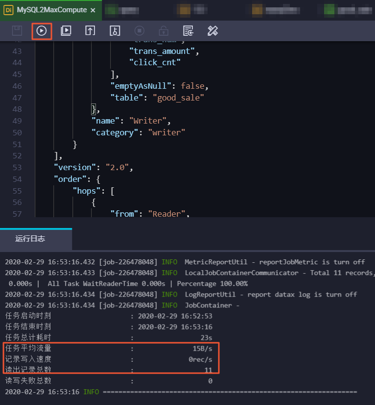Click the MetricReportUtil log line
Image resolution: width=375 pixels, height=405 pixels.
(x=185, y=262)
